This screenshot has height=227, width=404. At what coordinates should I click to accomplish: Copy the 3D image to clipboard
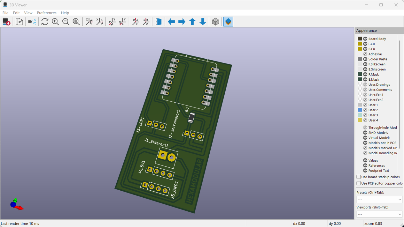[19, 22]
